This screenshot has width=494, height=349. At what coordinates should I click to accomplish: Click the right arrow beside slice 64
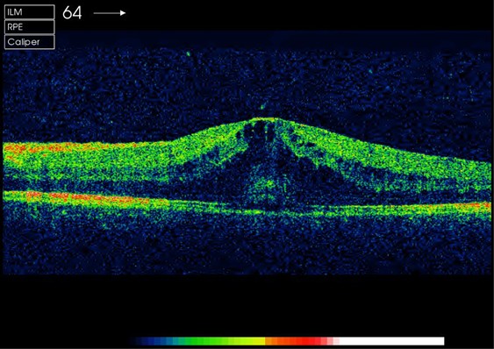tap(110, 13)
